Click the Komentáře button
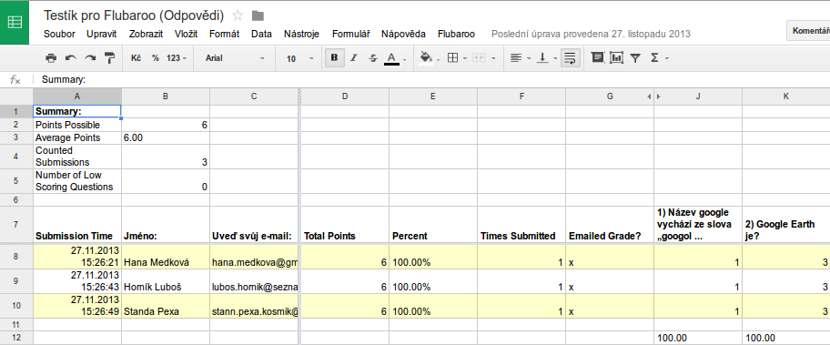Screen dimensions: 830x345 (x=809, y=31)
